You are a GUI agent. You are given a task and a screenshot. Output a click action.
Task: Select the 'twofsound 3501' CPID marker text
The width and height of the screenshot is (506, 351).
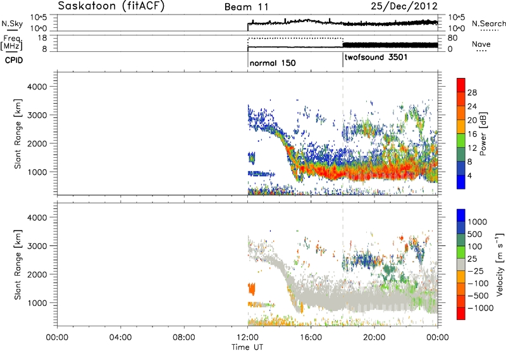376,57
